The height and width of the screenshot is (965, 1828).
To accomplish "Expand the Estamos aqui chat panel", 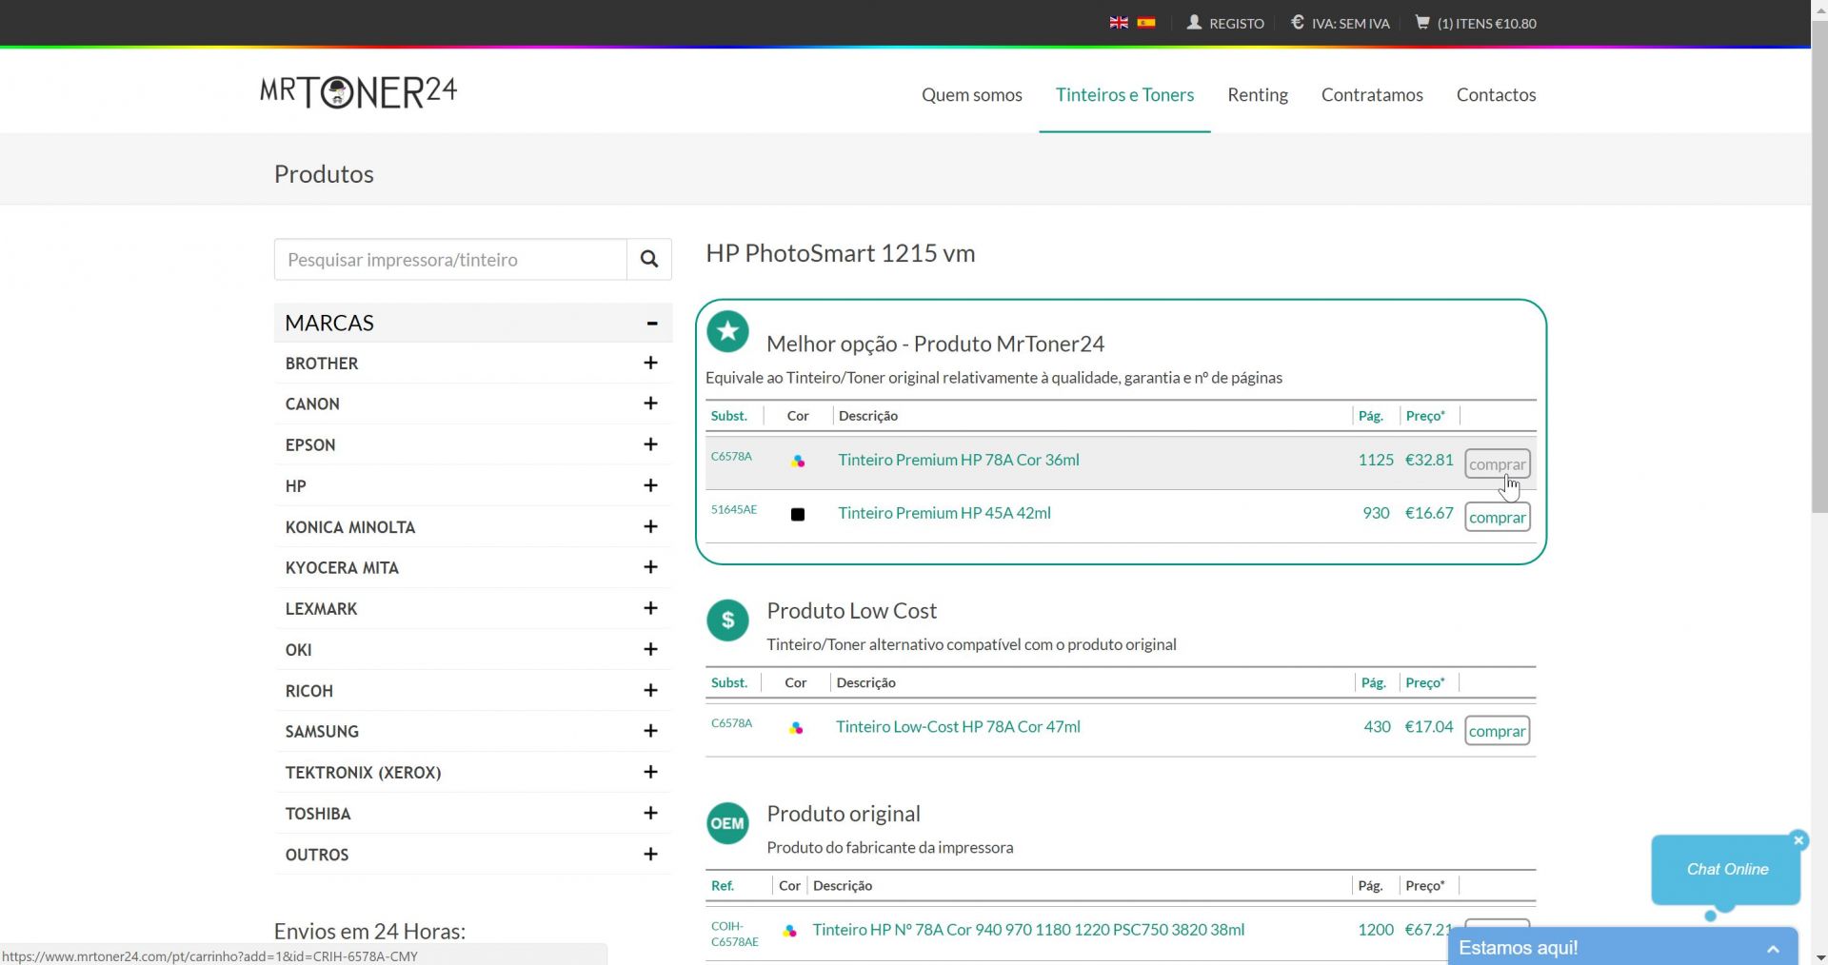I will tap(1772, 949).
